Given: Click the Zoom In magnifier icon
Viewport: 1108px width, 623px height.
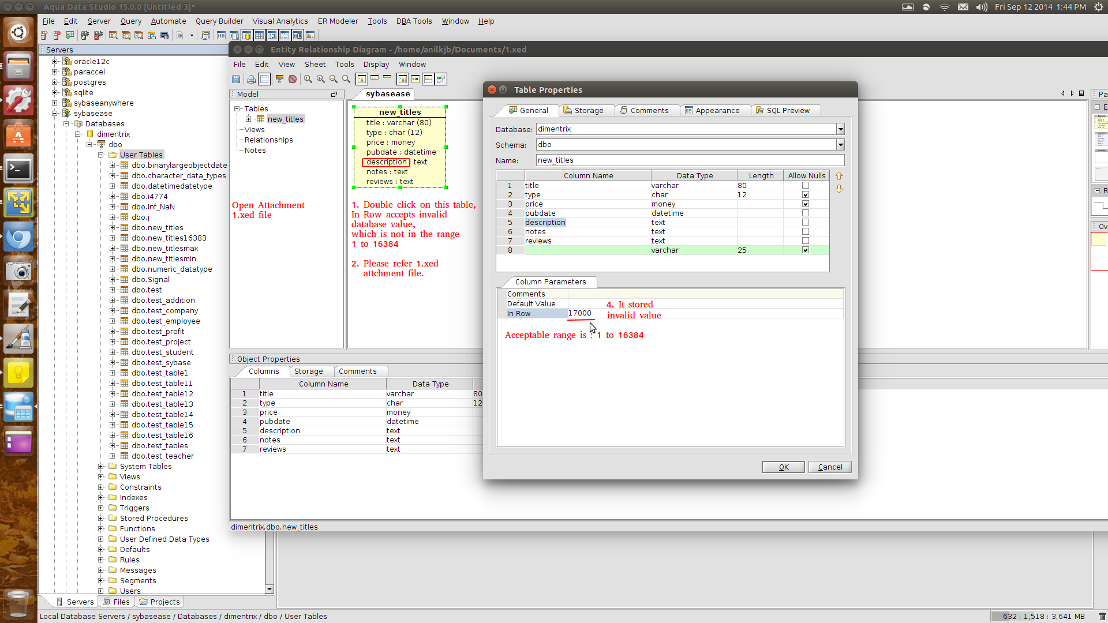Looking at the screenshot, I should [x=321, y=79].
